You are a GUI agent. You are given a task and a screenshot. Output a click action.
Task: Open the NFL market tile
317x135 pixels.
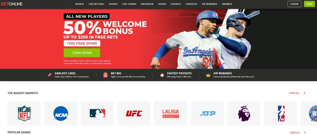[x=24, y=113]
